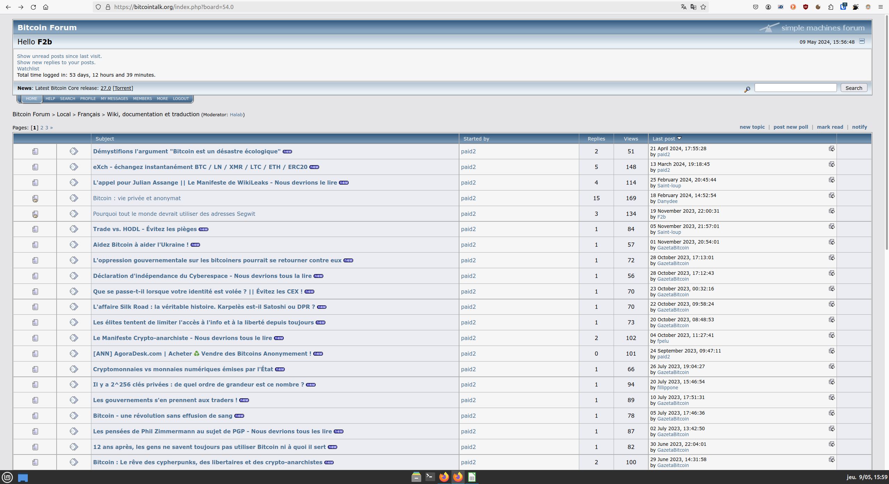
Task: Open topic Pourquoi tout le monde devrait utiliser Segwit
Action: click(x=174, y=214)
